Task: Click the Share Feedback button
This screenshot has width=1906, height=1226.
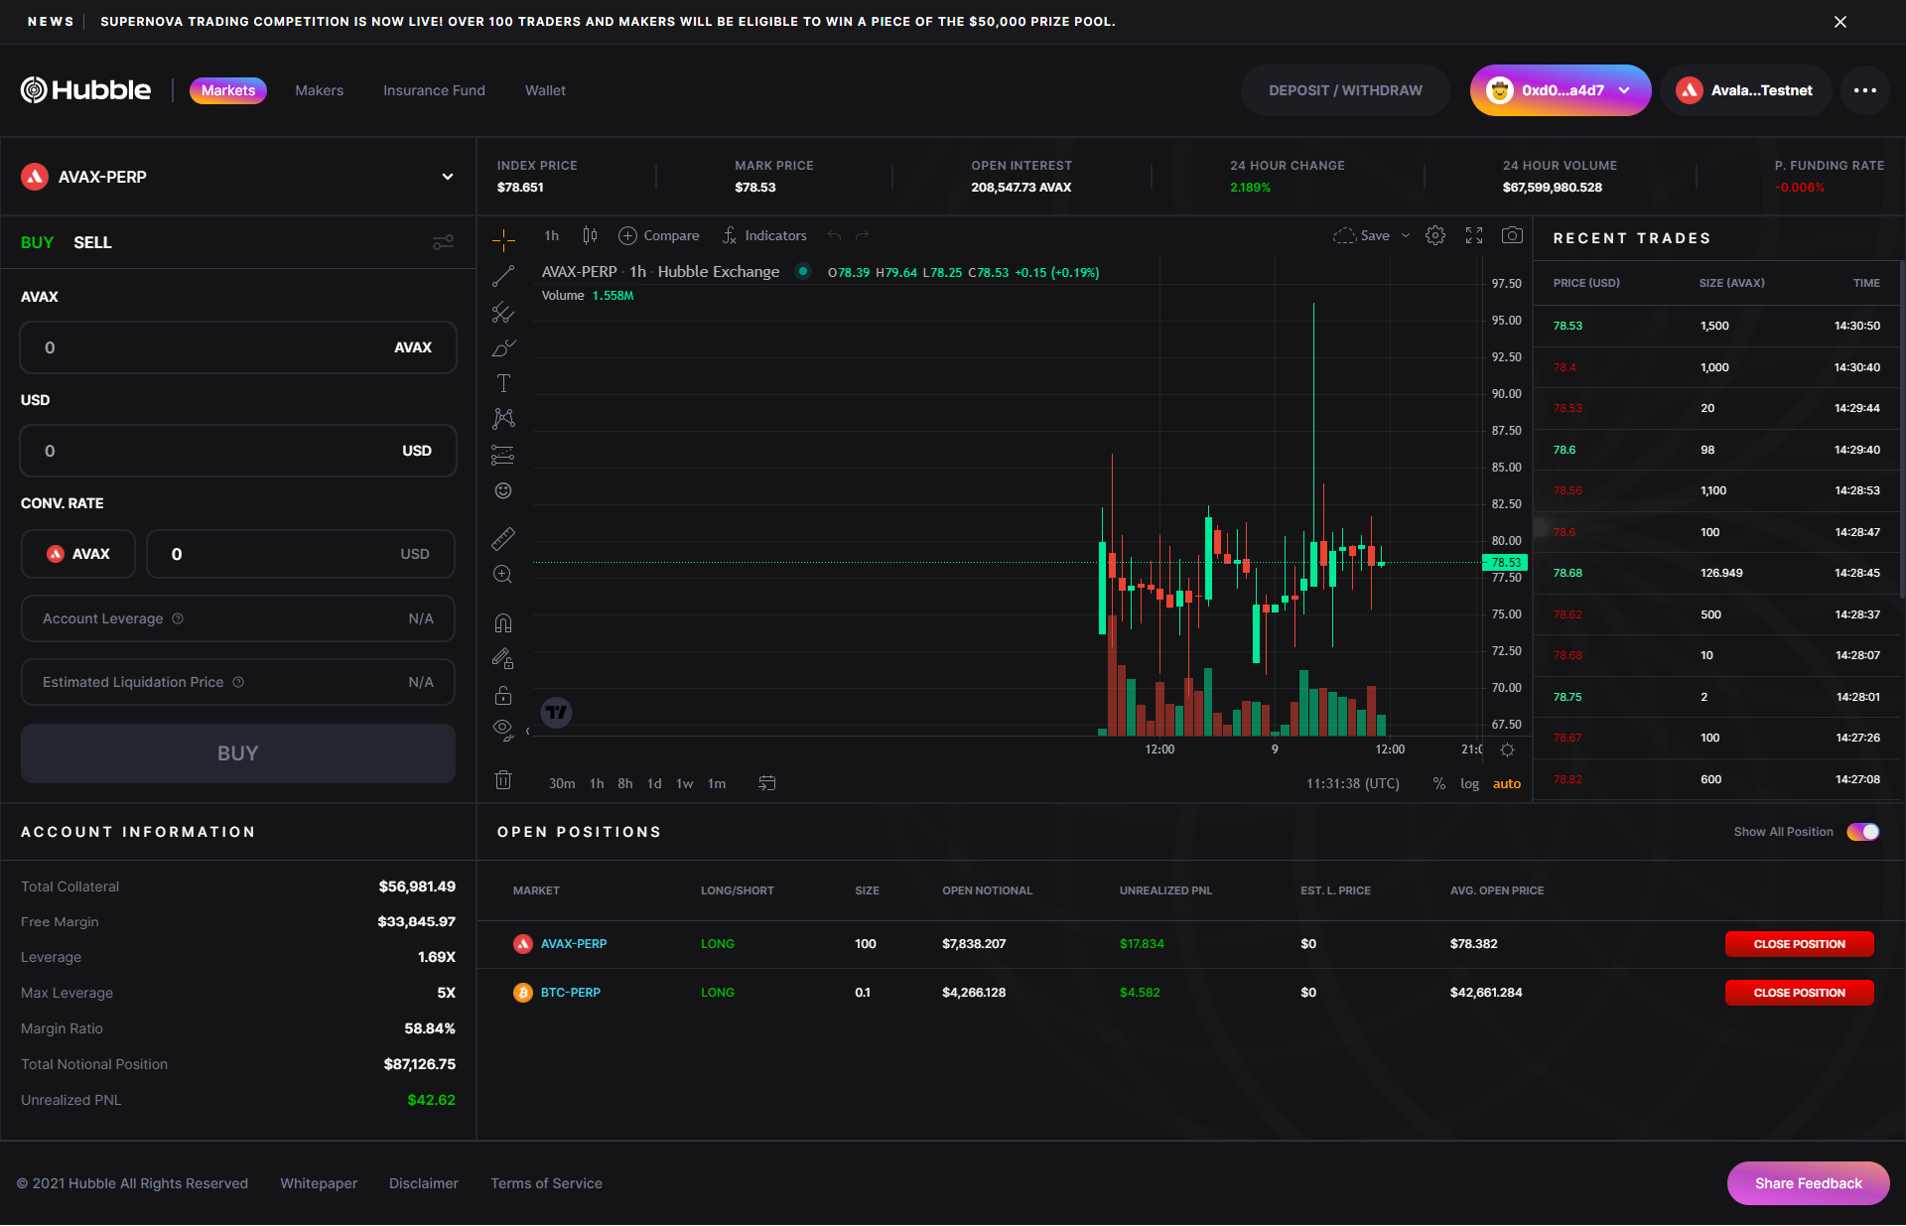Action: (x=1808, y=1183)
